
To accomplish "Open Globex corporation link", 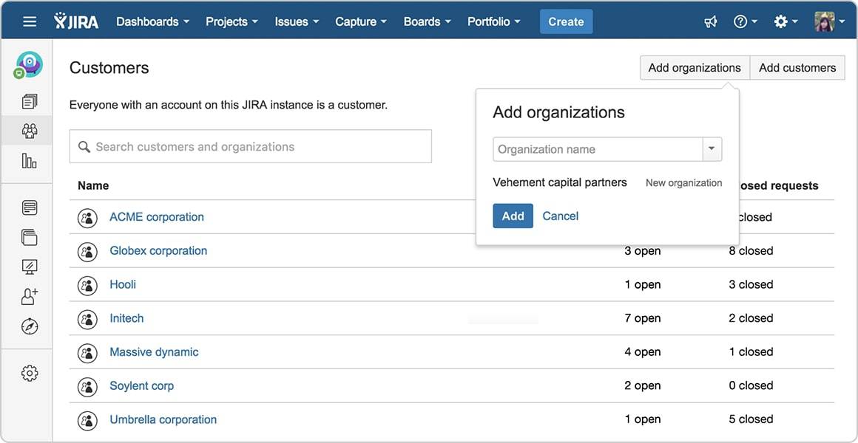I will coord(158,251).
